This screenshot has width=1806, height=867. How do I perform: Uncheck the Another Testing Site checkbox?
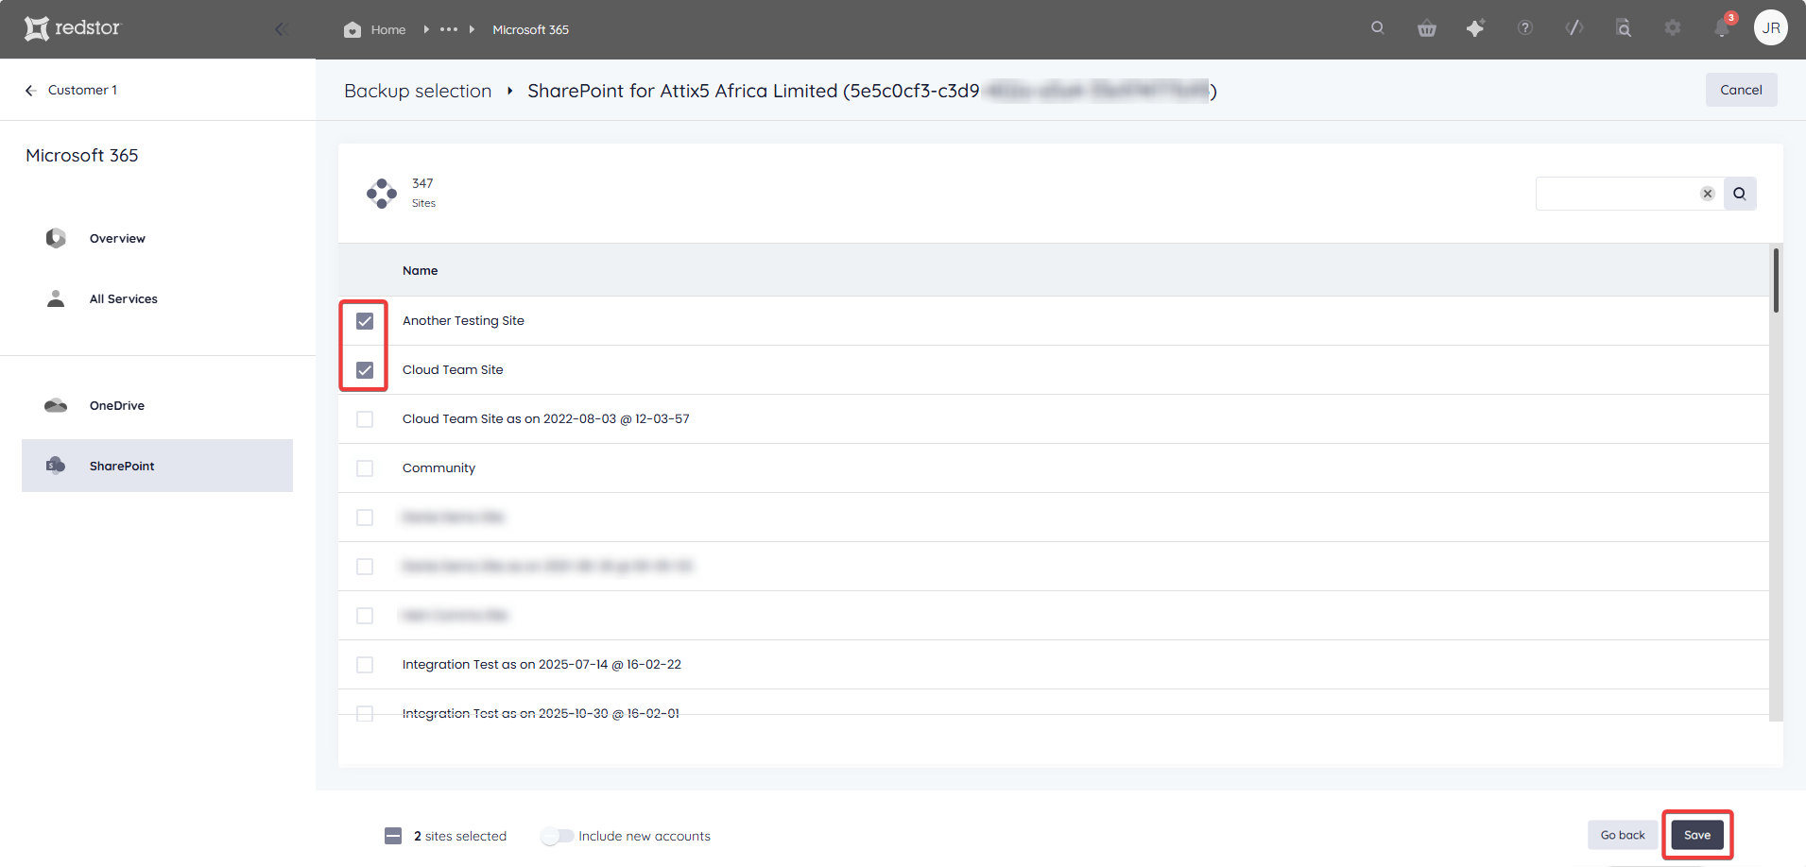point(365,321)
